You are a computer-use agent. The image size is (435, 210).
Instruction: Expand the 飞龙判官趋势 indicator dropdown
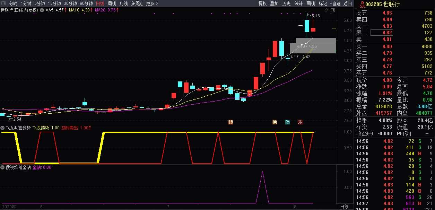pos(3,128)
